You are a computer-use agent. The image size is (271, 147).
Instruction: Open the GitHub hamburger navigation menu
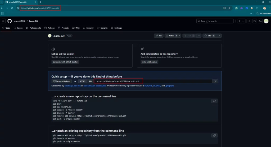(3, 21)
